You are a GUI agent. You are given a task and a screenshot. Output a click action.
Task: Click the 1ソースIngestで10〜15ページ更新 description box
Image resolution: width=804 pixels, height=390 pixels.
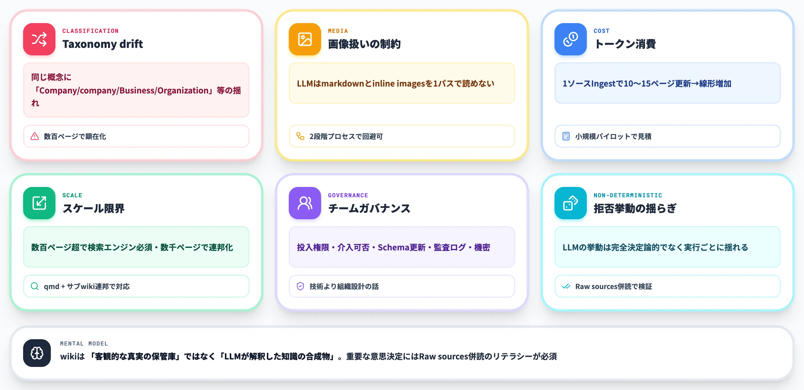(668, 83)
